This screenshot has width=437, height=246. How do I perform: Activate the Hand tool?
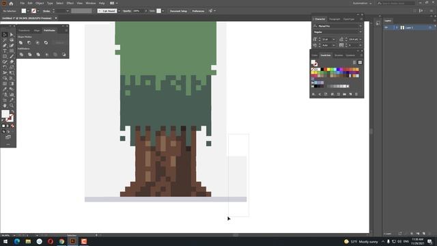[x=5, y=106]
